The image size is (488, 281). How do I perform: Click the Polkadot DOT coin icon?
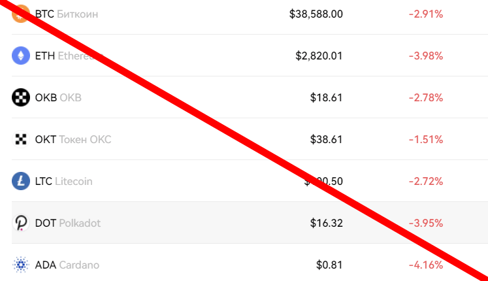click(x=21, y=223)
